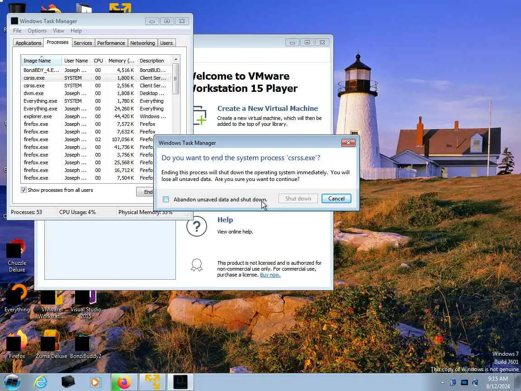Switch to the Networking tab
This screenshot has height=391, width=521.
[x=142, y=43]
